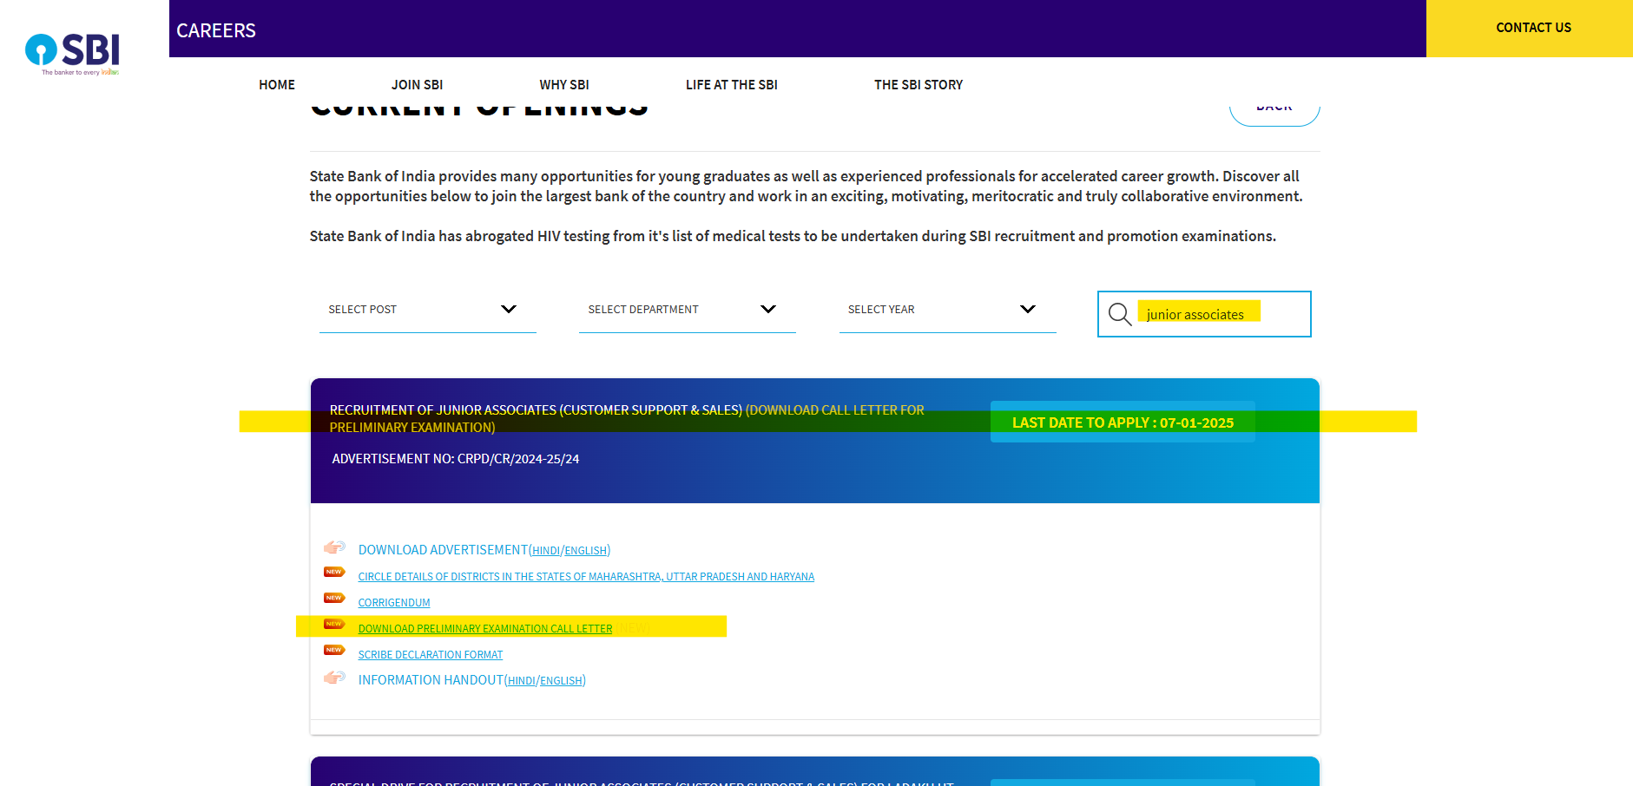The width and height of the screenshot is (1633, 786).
Task: Open the Select Department dropdown
Action: click(687, 310)
